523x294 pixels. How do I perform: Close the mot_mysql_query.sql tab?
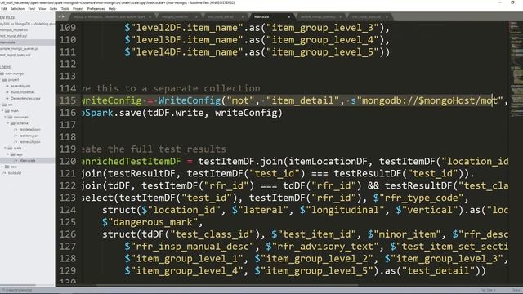[387, 16]
